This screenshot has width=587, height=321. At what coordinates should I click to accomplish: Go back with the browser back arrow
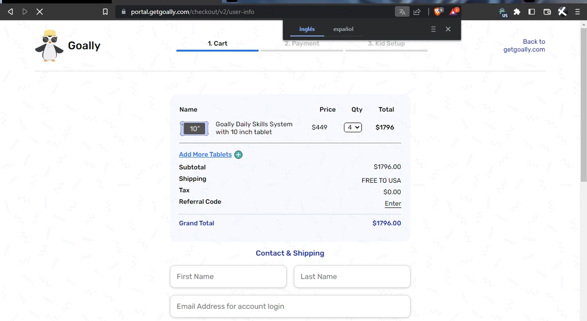pos(11,12)
